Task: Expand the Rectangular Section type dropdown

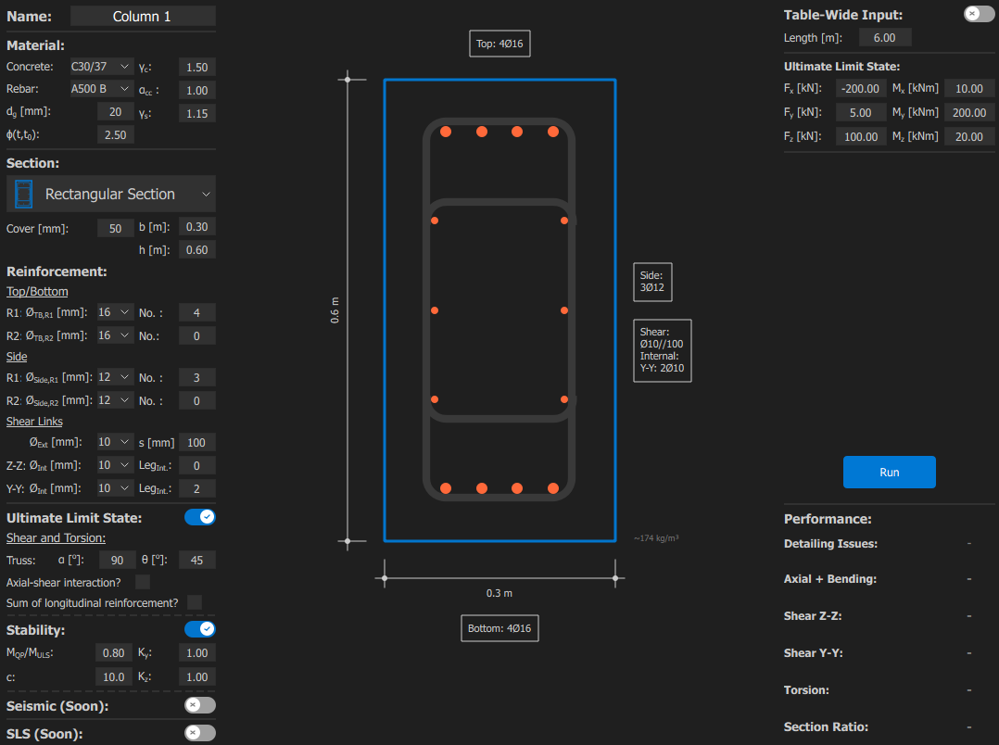Action: 111,195
